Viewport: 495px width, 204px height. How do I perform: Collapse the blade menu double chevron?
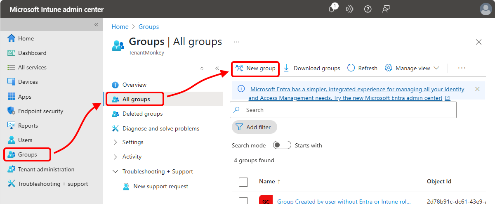pyautogui.click(x=217, y=69)
